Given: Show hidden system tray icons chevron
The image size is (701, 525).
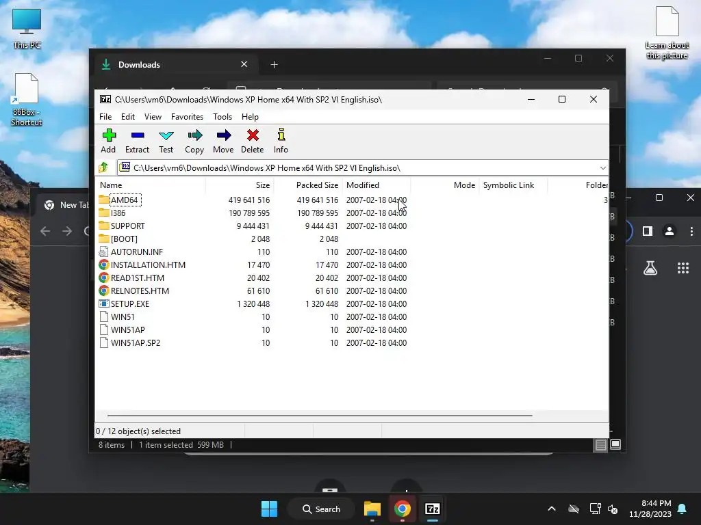Looking at the screenshot, I should click(x=552, y=509).
